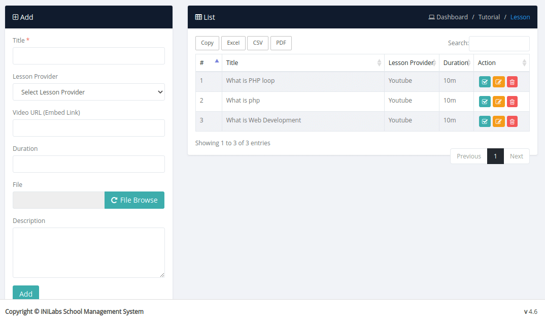Open view icon for What is Web Development
545x321 pixels.
[x=485, y=121]
